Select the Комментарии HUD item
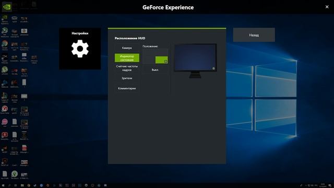Screen dimensions: 334x188 (127, 88)
